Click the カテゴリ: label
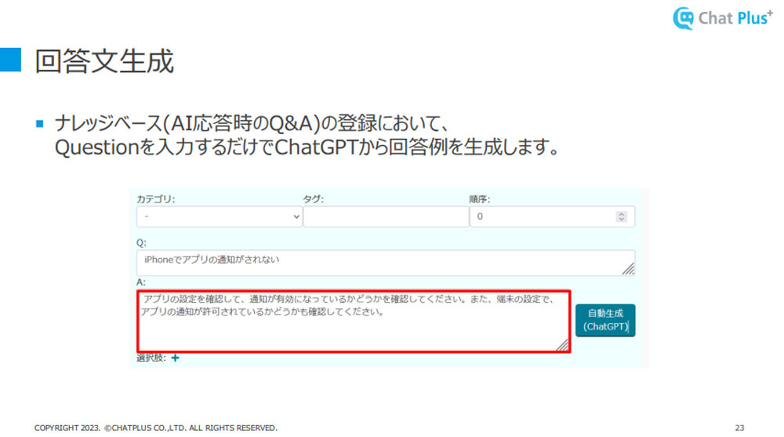This screenshot has height=437, width=784. point(156,199)
